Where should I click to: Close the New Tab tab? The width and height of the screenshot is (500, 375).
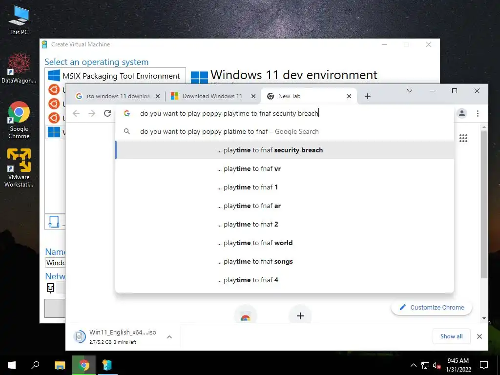pyautogui.click(x=349, y=96)
